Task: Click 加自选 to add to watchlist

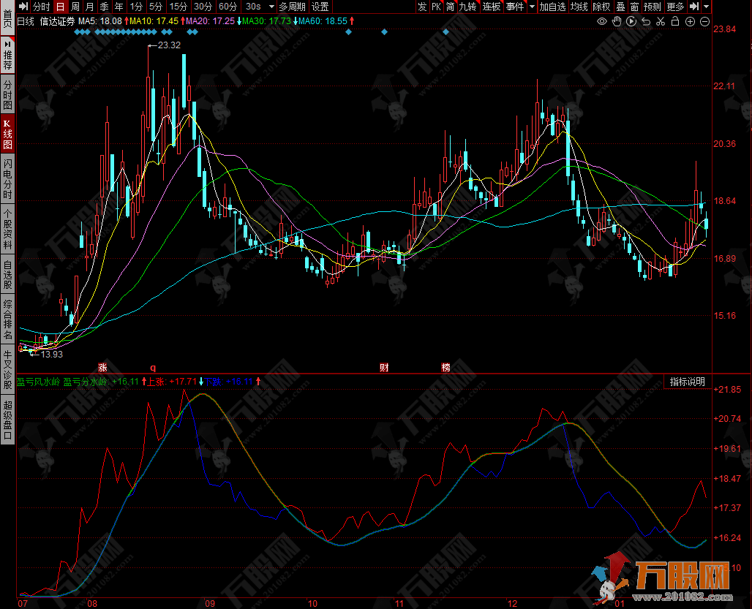Action: click(552, 7)
